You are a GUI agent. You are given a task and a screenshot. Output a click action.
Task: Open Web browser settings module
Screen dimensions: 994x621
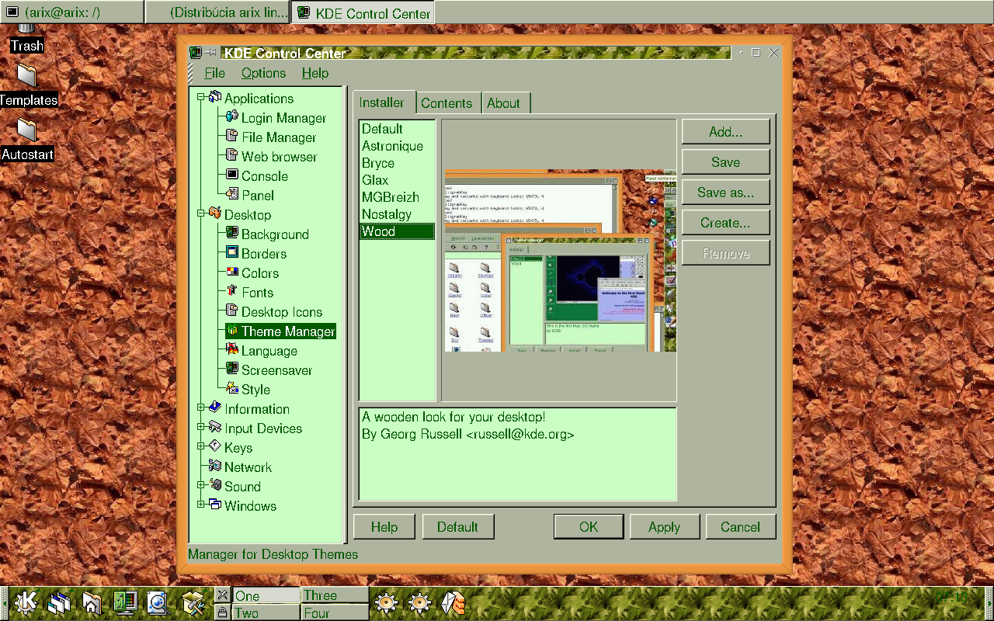[x=271, y=157]
